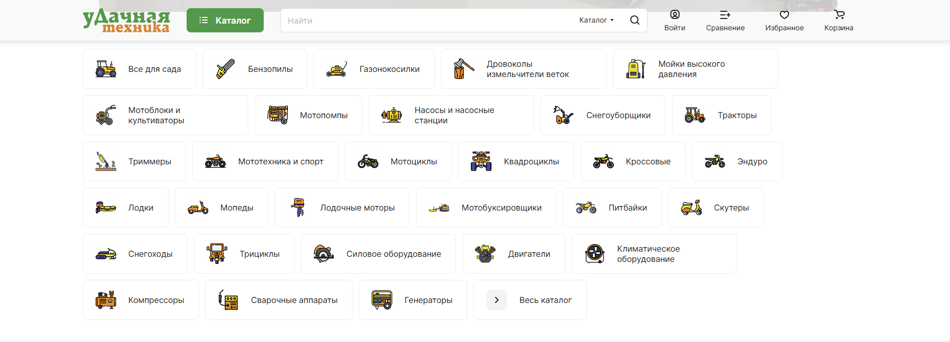Screen dimensions: 950x342
Task: Click the dirt bike icon for Кроссовые
Action: coord(604,161)
